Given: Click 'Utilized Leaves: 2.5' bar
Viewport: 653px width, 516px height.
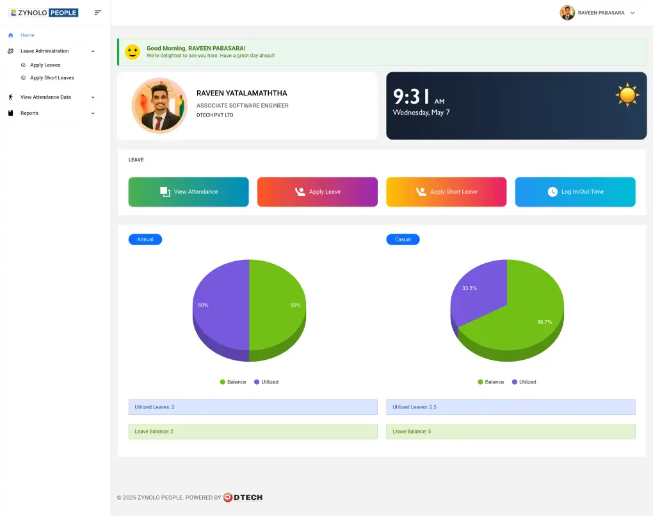Looking at the screenshot, I should click(x=511, y=407).
